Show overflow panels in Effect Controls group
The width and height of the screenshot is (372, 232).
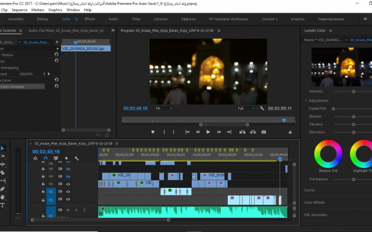click(113, 30)
